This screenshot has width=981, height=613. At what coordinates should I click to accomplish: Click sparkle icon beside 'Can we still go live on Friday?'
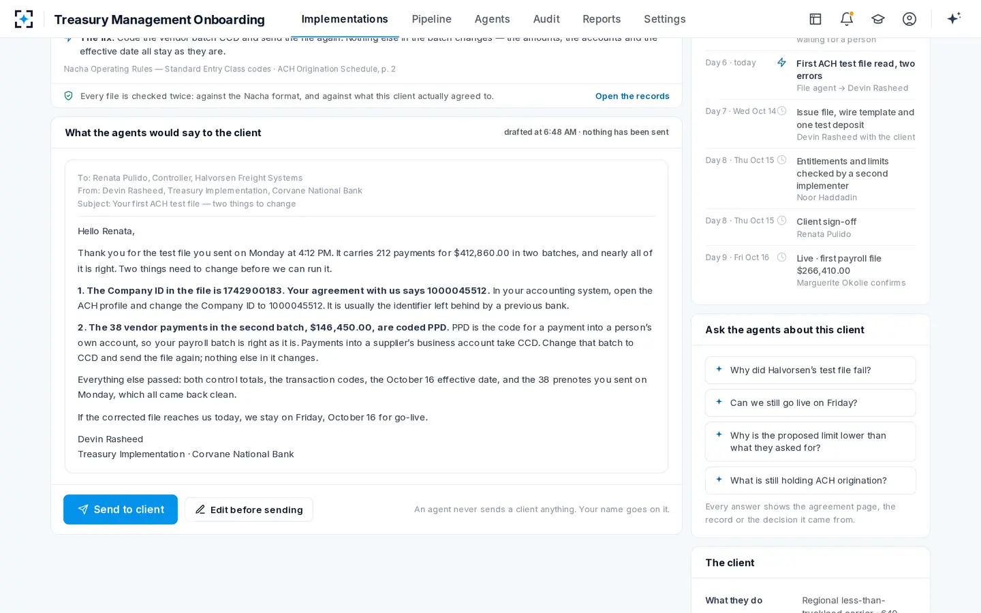tap(719, 402)
